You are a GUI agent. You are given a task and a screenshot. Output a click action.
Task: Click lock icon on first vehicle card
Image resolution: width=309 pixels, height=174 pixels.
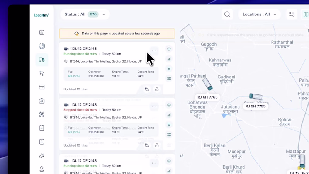(x=157, y=89)
